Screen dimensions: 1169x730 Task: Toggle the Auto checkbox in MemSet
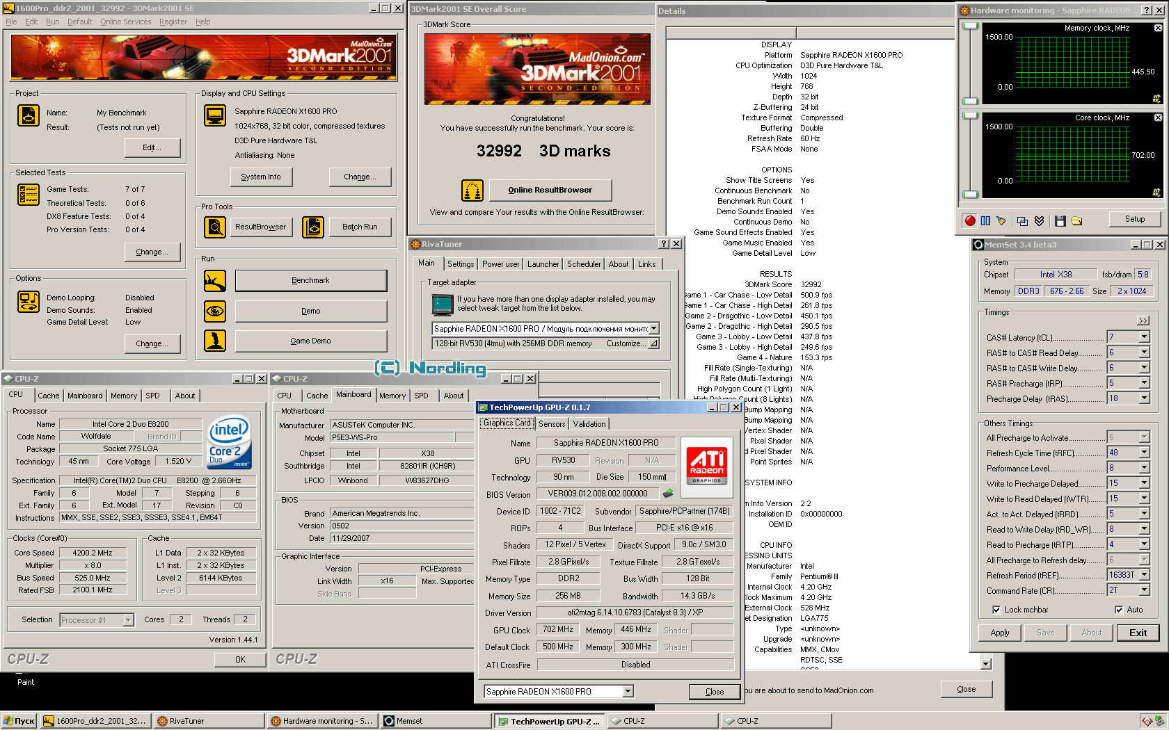click(x=1119, y=610)
